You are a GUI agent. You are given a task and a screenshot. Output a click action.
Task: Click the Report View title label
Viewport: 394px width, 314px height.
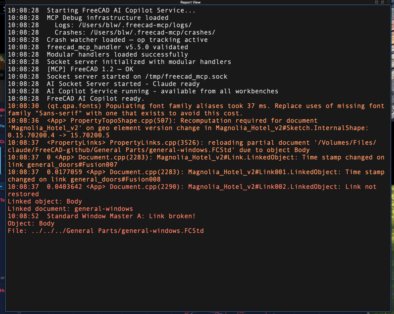[x=190, y=2]
